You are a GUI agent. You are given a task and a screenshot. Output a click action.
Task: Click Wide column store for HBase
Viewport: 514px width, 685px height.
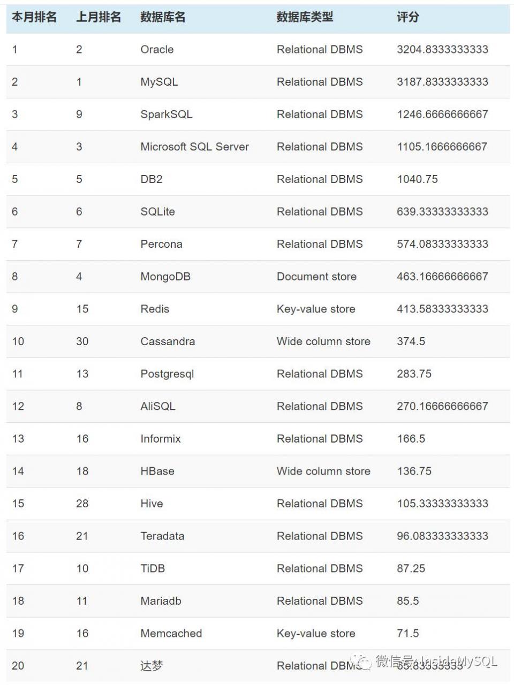[x=323, y=471]
